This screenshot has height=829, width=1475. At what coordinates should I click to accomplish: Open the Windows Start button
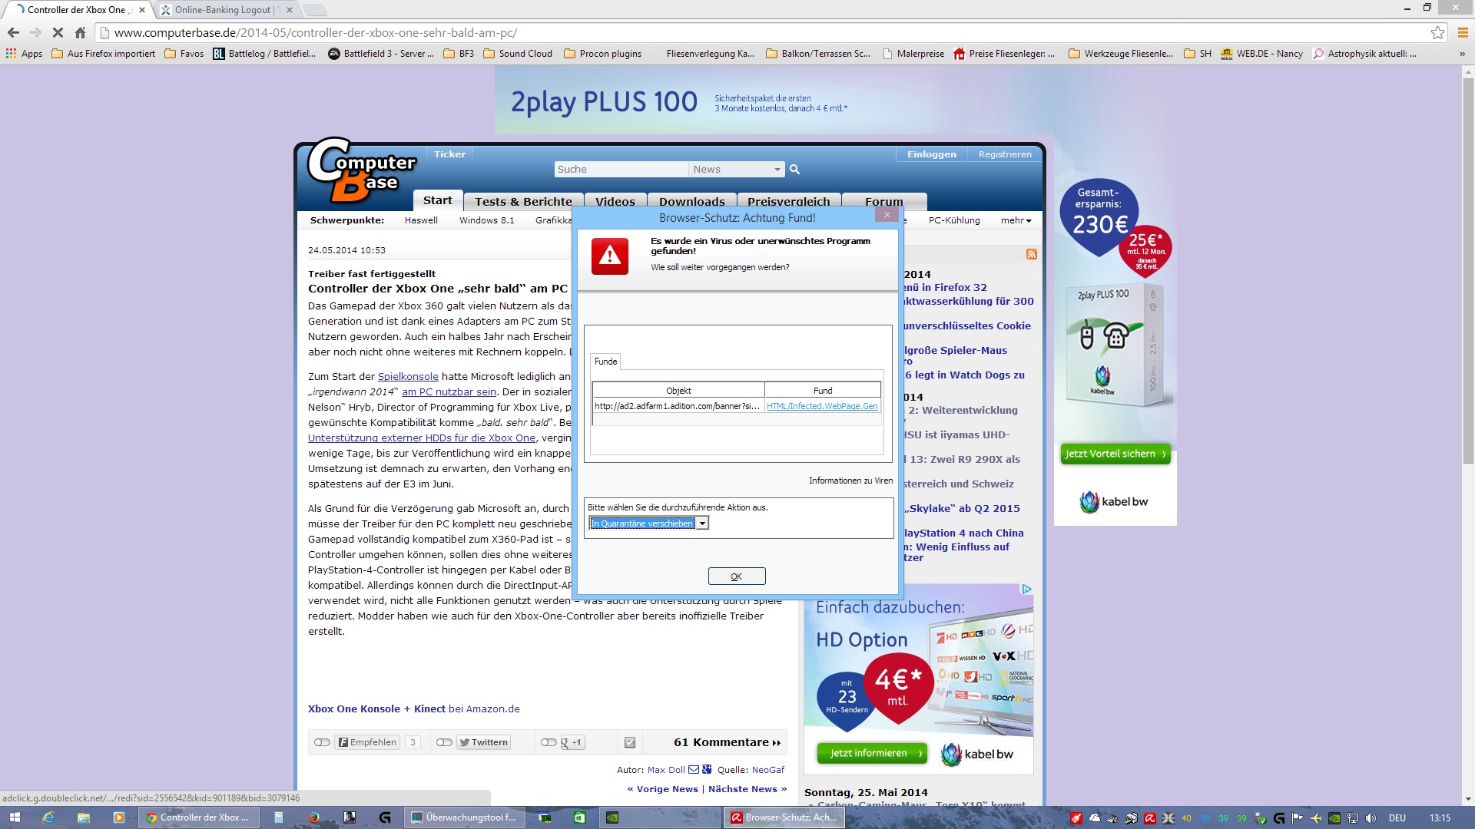coord(14,817)
